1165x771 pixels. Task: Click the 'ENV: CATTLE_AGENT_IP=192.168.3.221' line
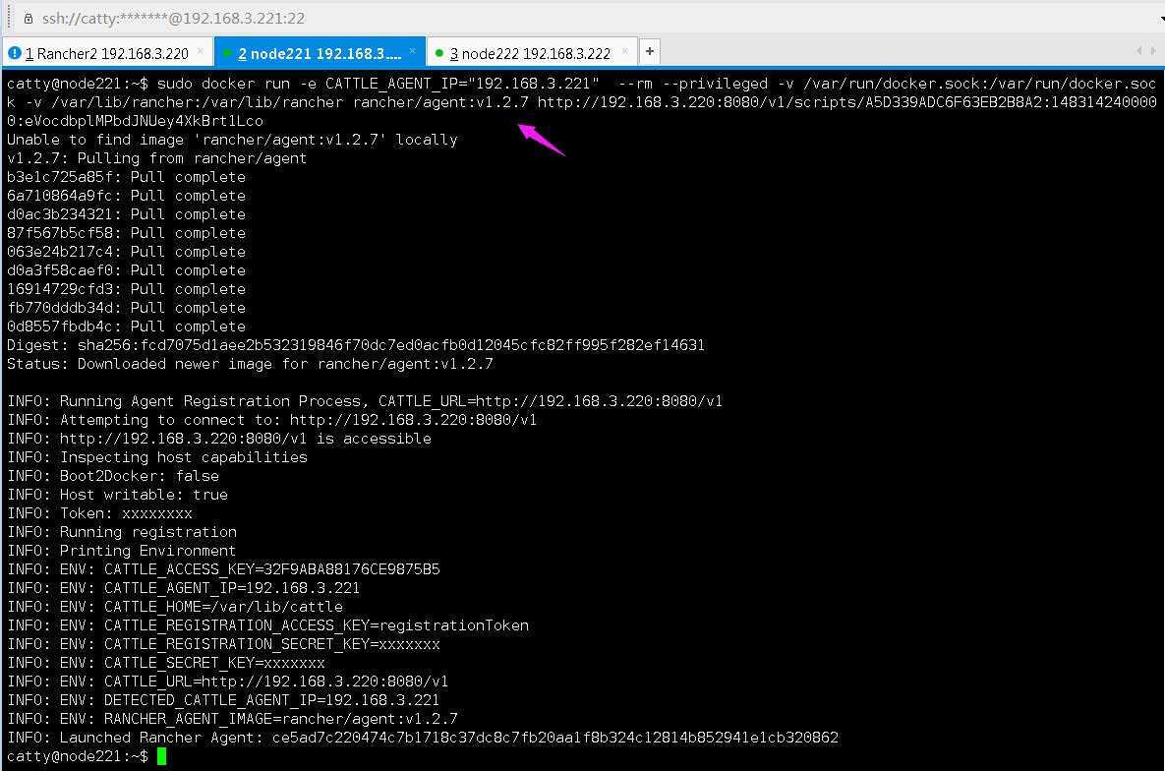pos(183,588)
